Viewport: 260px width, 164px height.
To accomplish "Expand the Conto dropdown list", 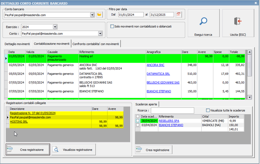I will [x=100, y=34].
